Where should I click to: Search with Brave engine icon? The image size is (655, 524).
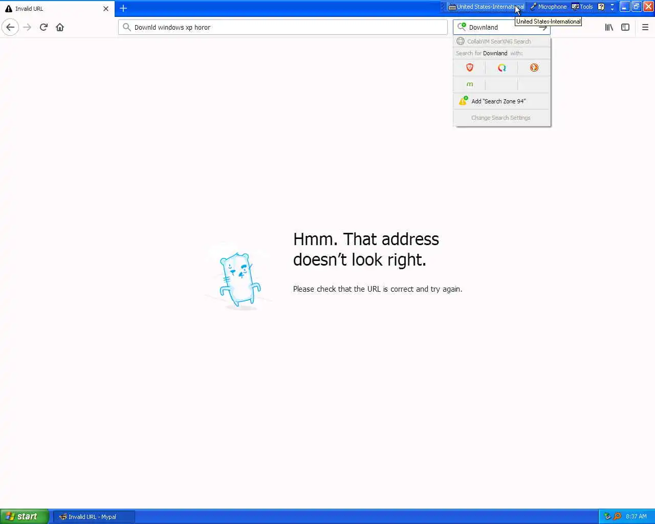point(469,68)
